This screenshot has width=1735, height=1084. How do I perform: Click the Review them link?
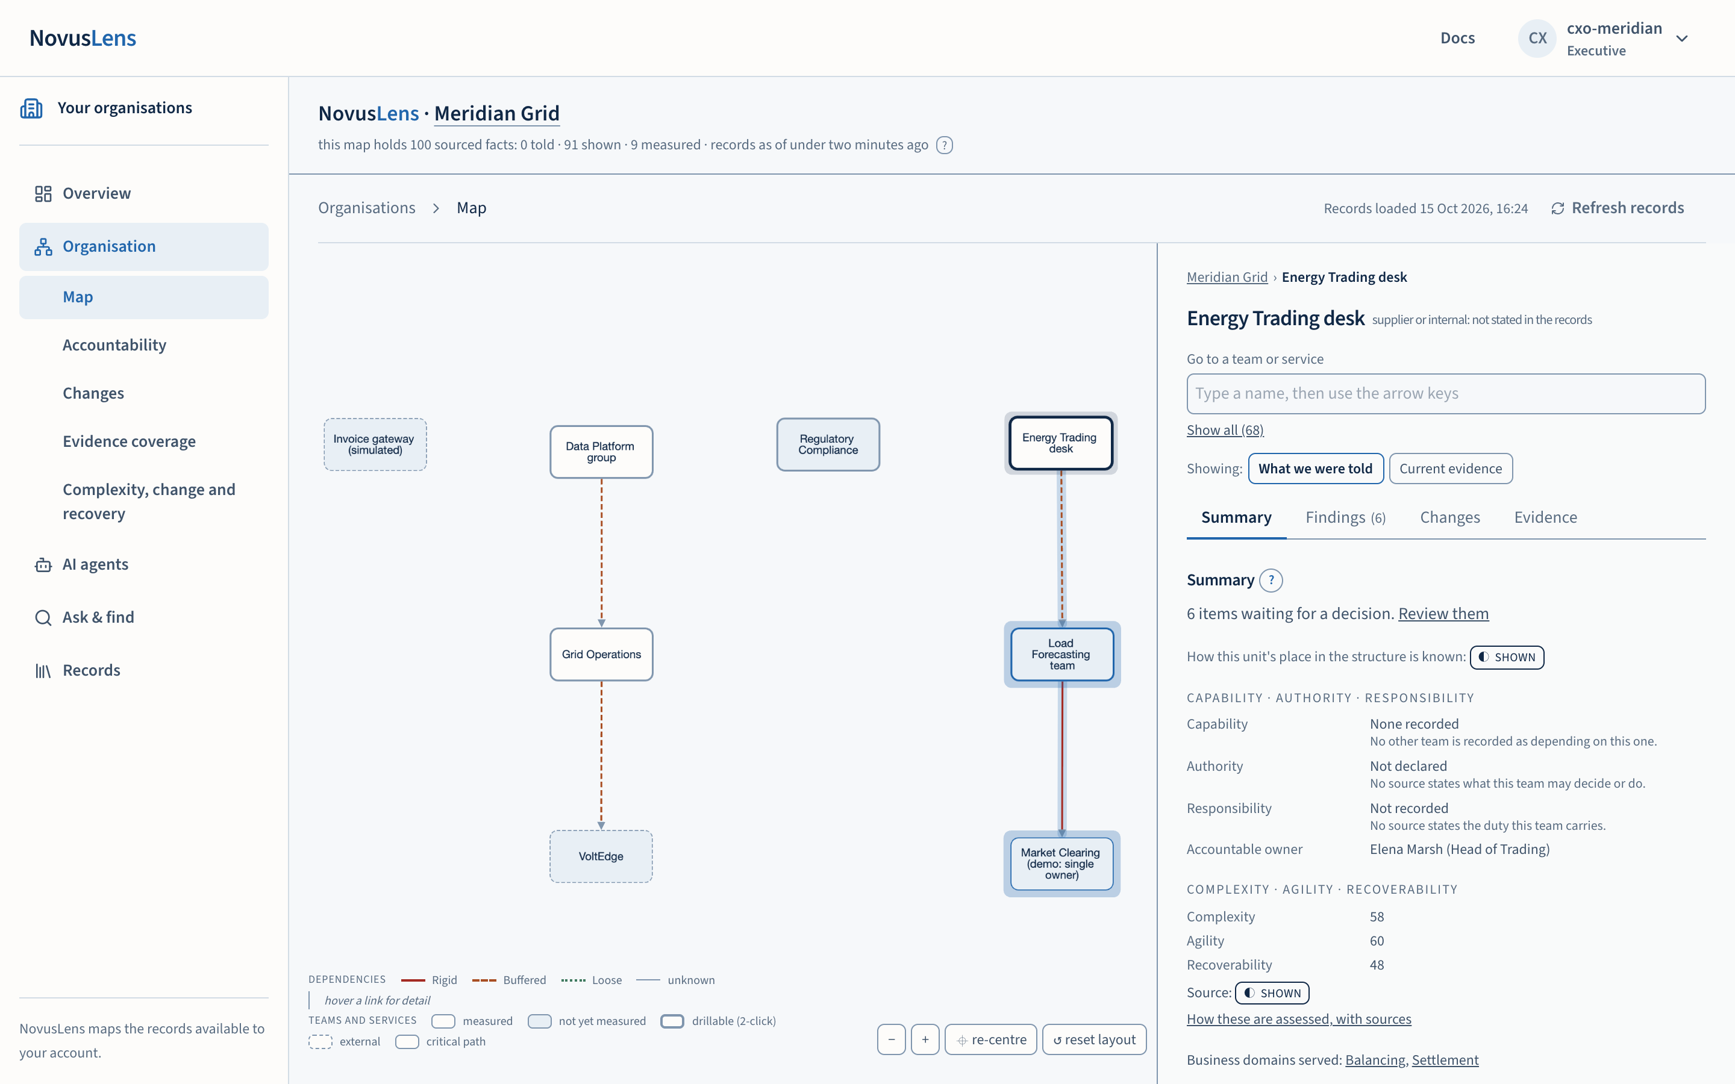point(1443,614)
